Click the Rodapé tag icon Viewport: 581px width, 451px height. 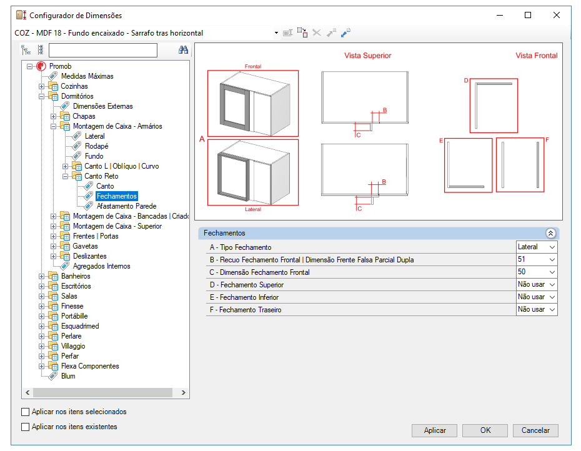[77, 146]
